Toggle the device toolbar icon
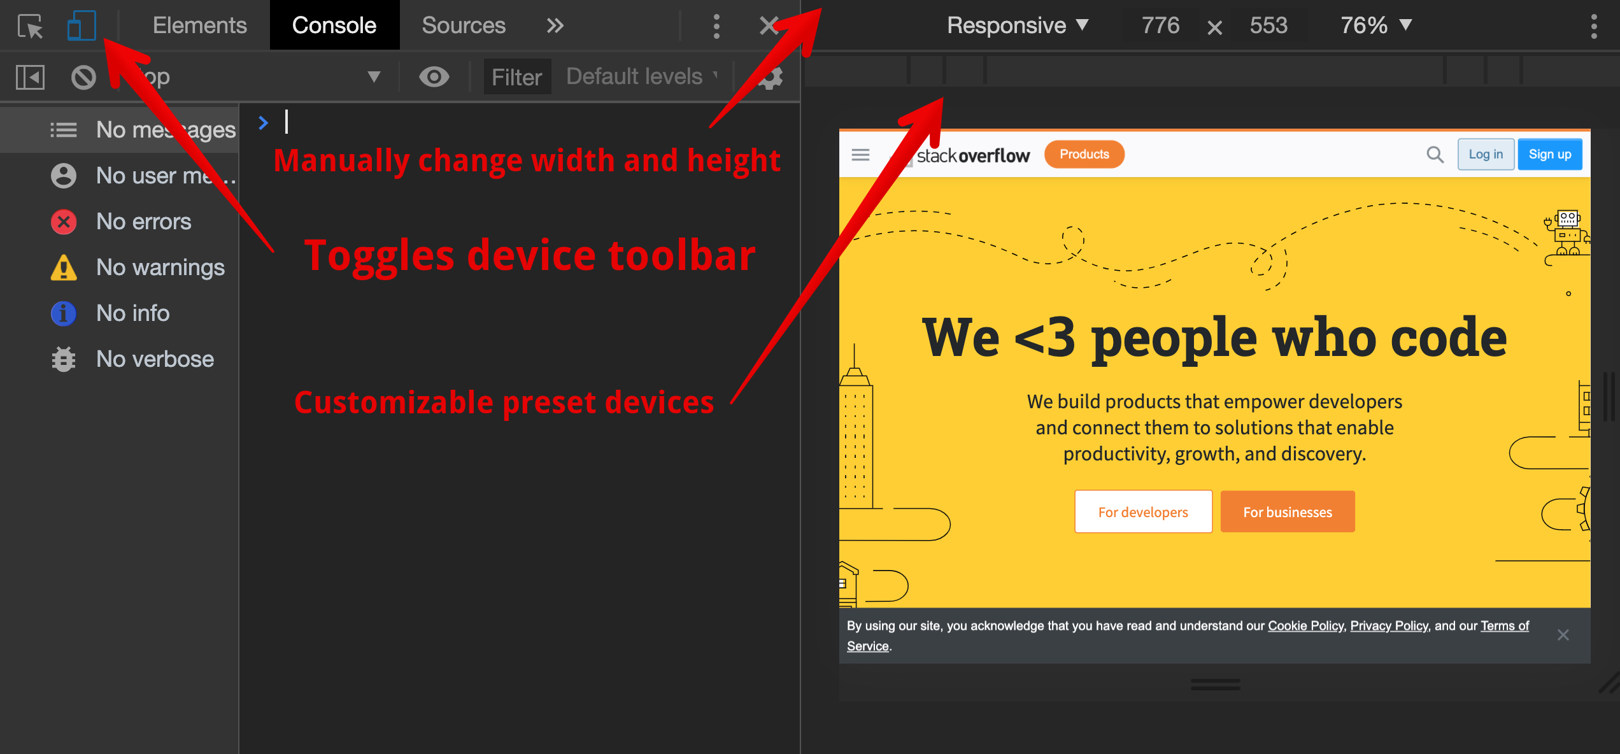The height and width of the screenshot is (754, 1620). (81, 25)
